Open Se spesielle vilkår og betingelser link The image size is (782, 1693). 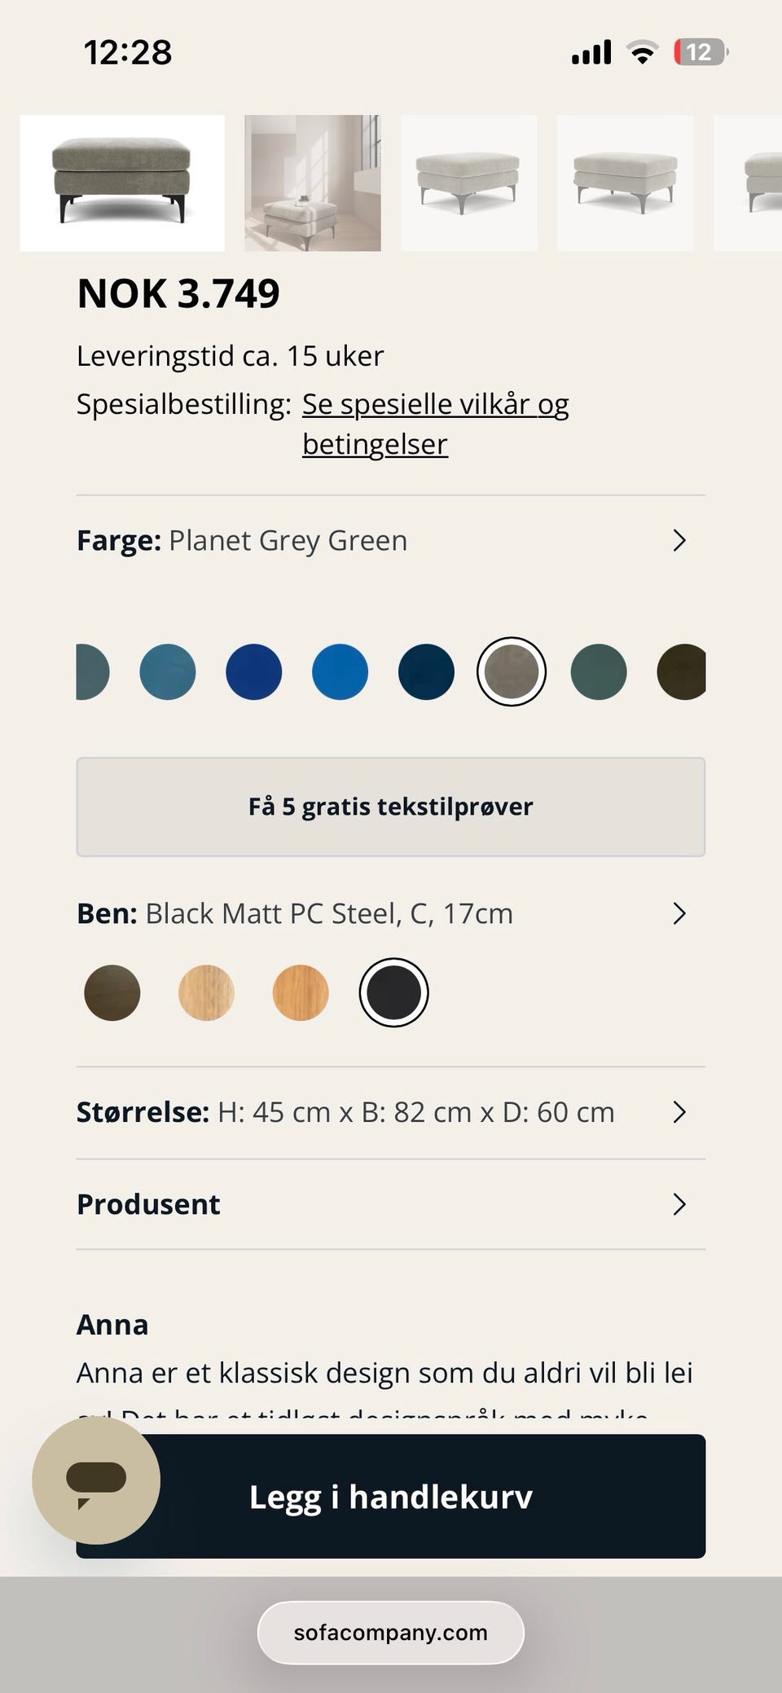(436, 424)
